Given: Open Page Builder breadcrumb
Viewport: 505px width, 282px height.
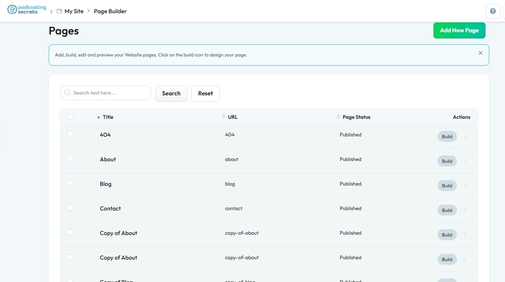Looking at the screenshot, I should (110, 11).
